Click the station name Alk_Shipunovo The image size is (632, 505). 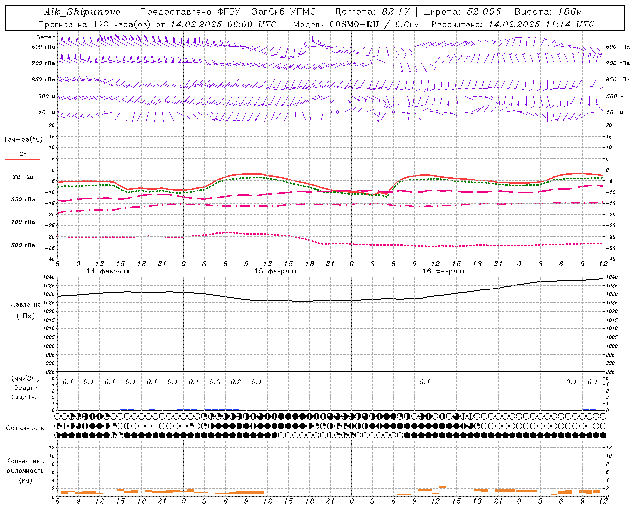82,12
